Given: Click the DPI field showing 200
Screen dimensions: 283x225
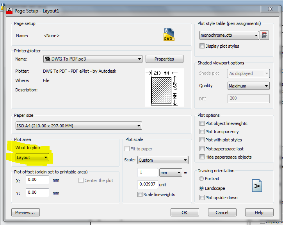Looking at the screenshot, I should click(249, 98).
